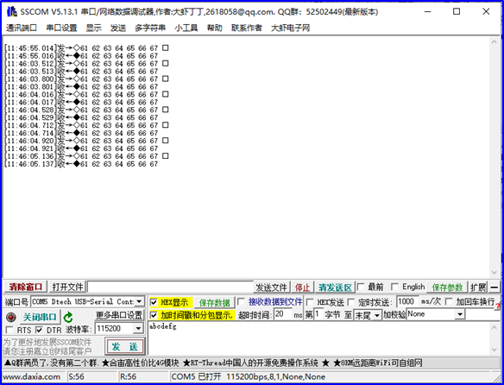Open the www.daxia.com link in status bar
This screenshot has width=504, height=385.
point(31,376)
